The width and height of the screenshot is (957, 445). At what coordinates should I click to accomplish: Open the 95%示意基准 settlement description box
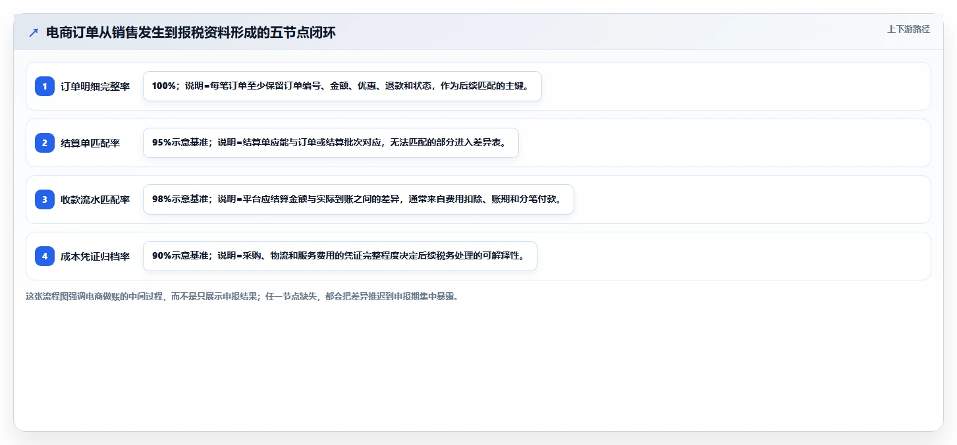[331, 143]
